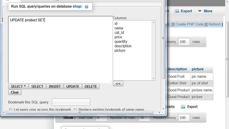This screenshot has height=129, width=229.
Task: Click the DELETE button
Action: coord(91,86)
